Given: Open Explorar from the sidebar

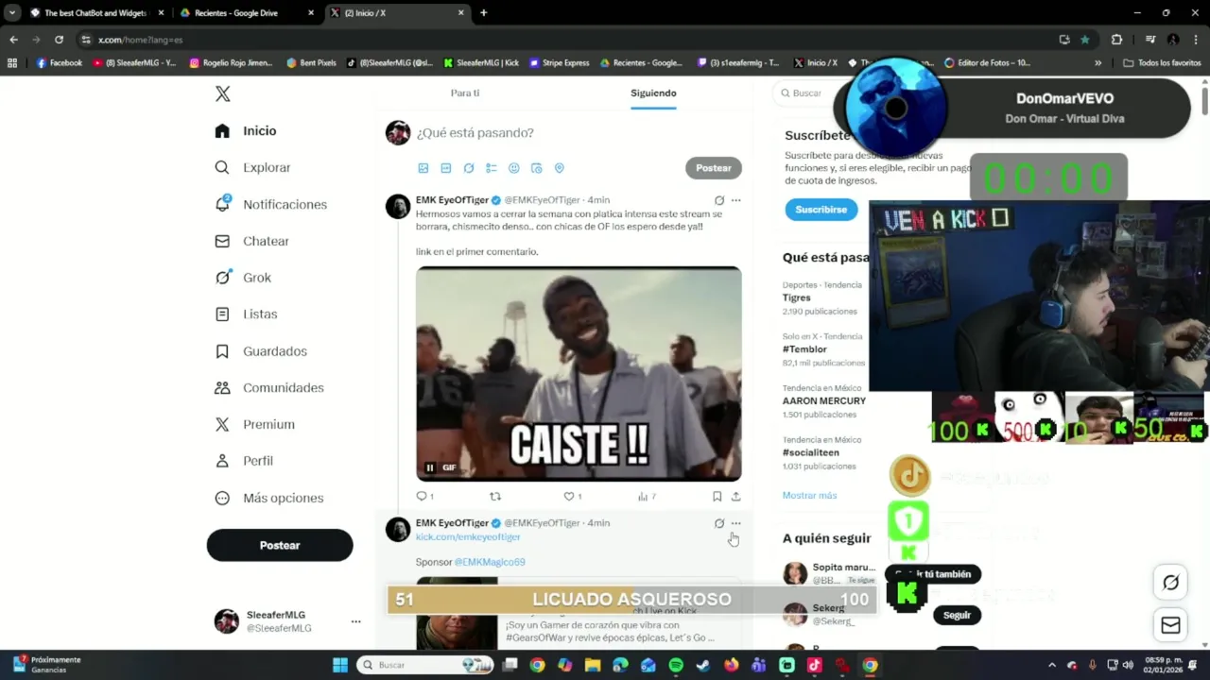Looking at the screenshot, I should coord(252,168).
